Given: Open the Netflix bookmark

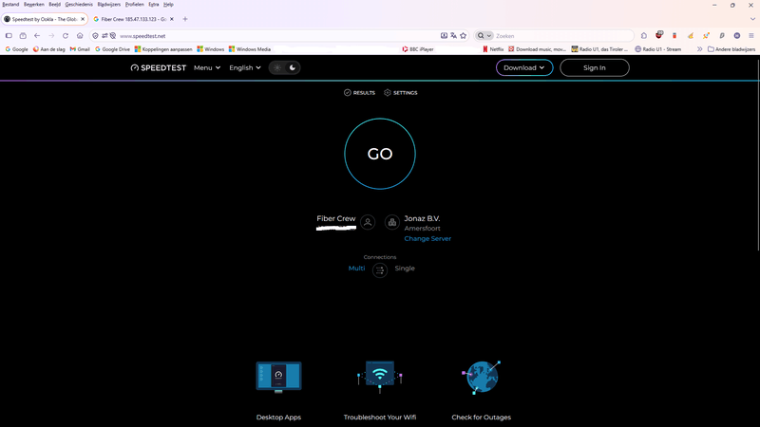Looking at the screenshot, I should click(x=493, y=49).
